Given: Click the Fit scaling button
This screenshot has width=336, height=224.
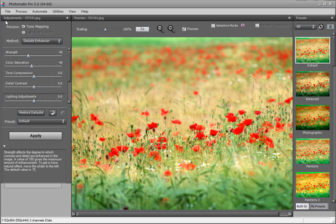Looking at the screenshot, I should point(142,28).
